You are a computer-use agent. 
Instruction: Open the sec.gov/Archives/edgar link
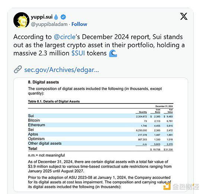pyautogui.click(x=61, y=70)
